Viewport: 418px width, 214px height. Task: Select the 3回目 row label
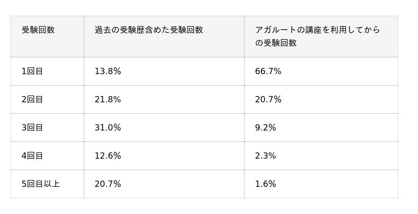pos(32,128)
